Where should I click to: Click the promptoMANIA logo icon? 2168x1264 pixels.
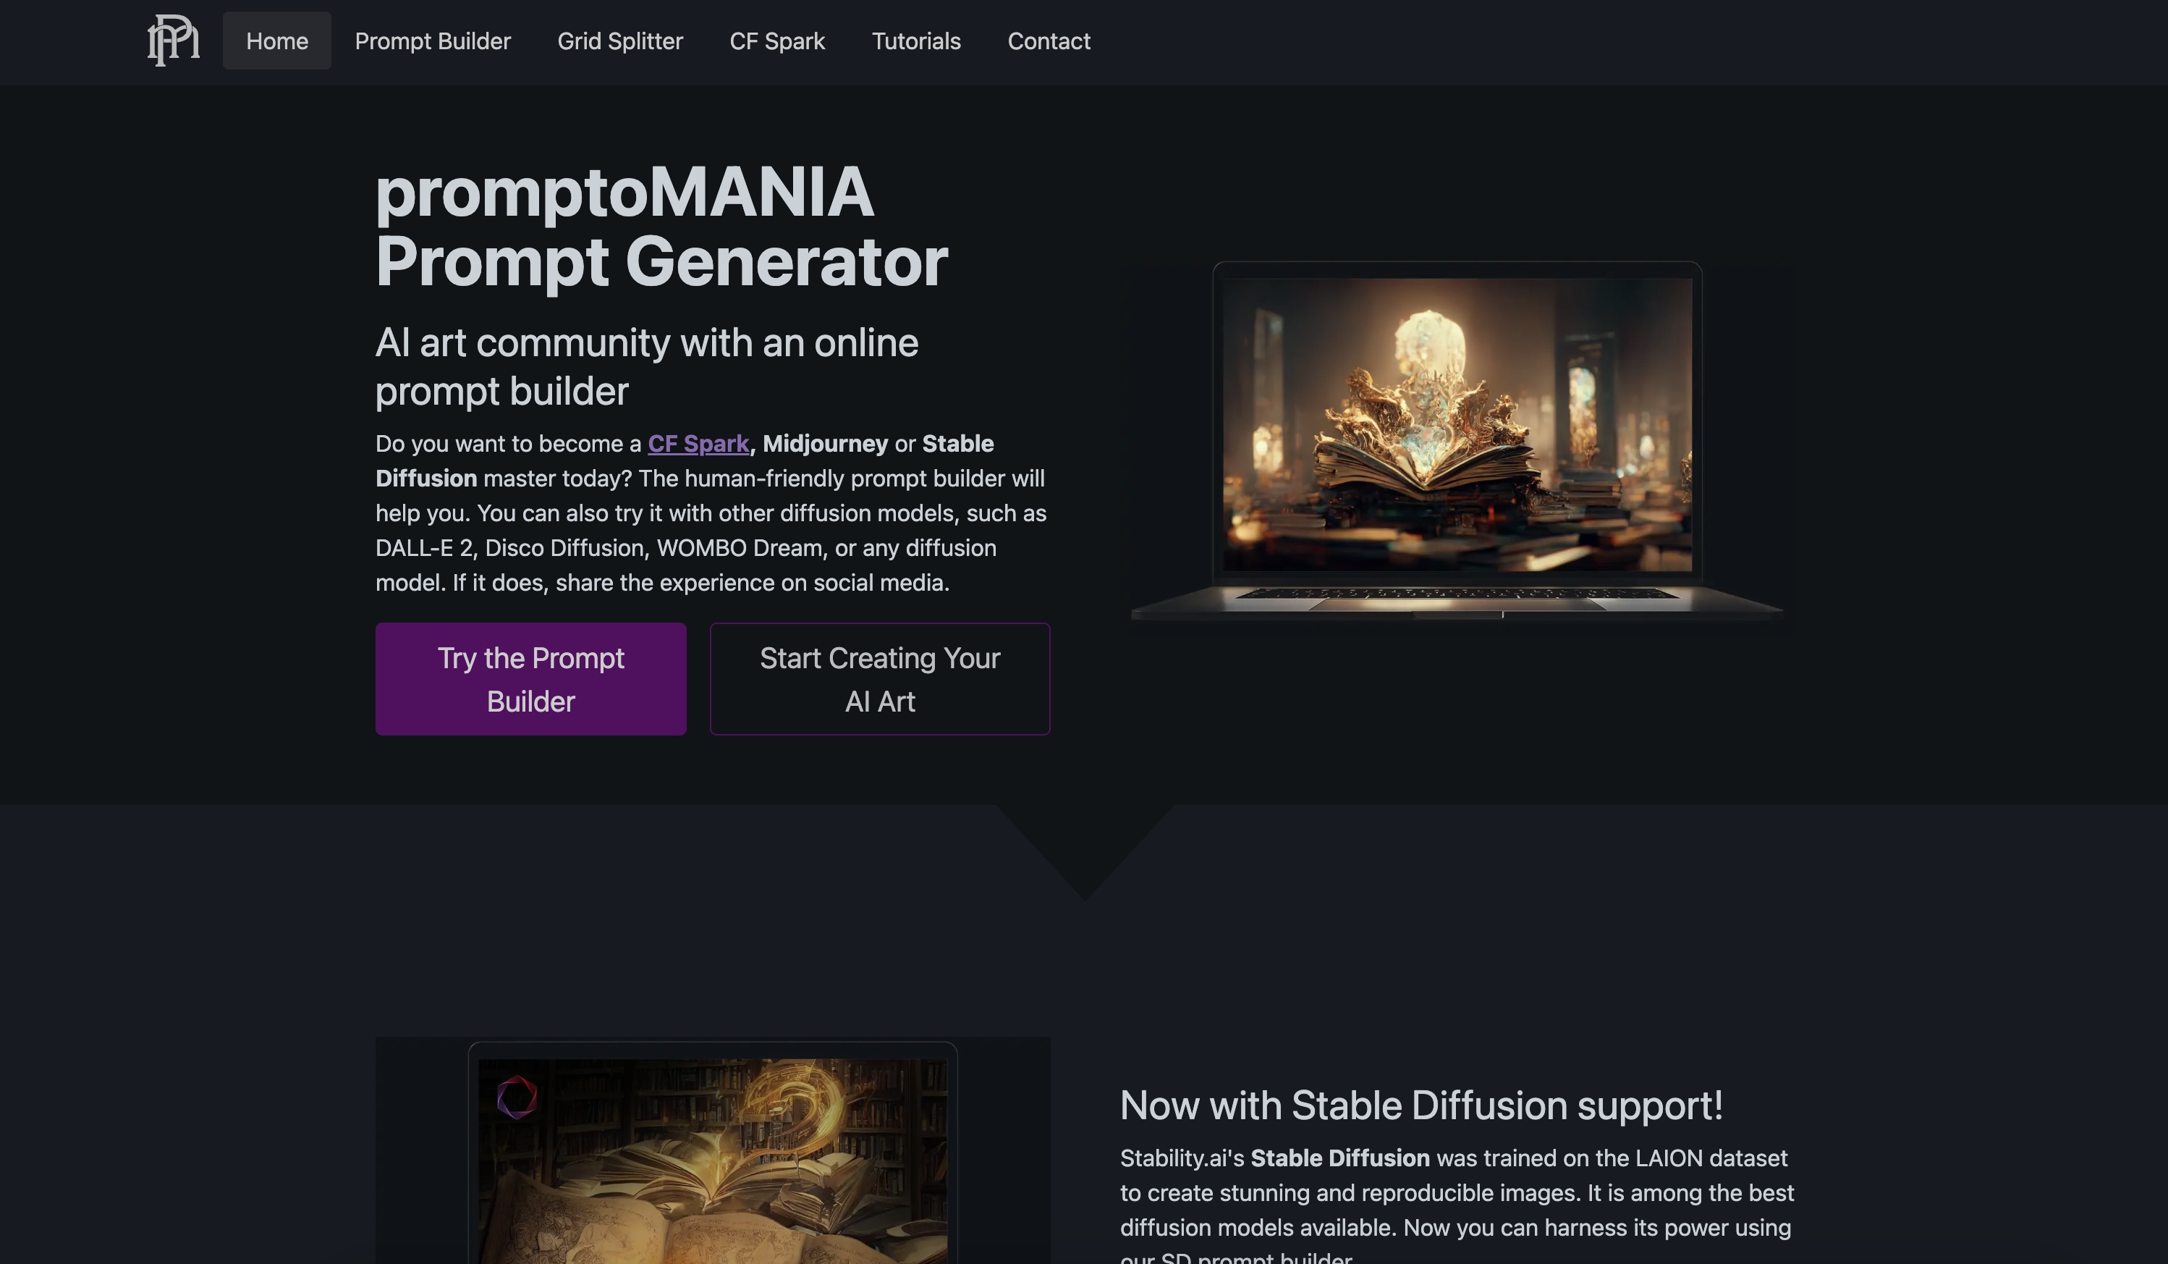click(173, 41)
